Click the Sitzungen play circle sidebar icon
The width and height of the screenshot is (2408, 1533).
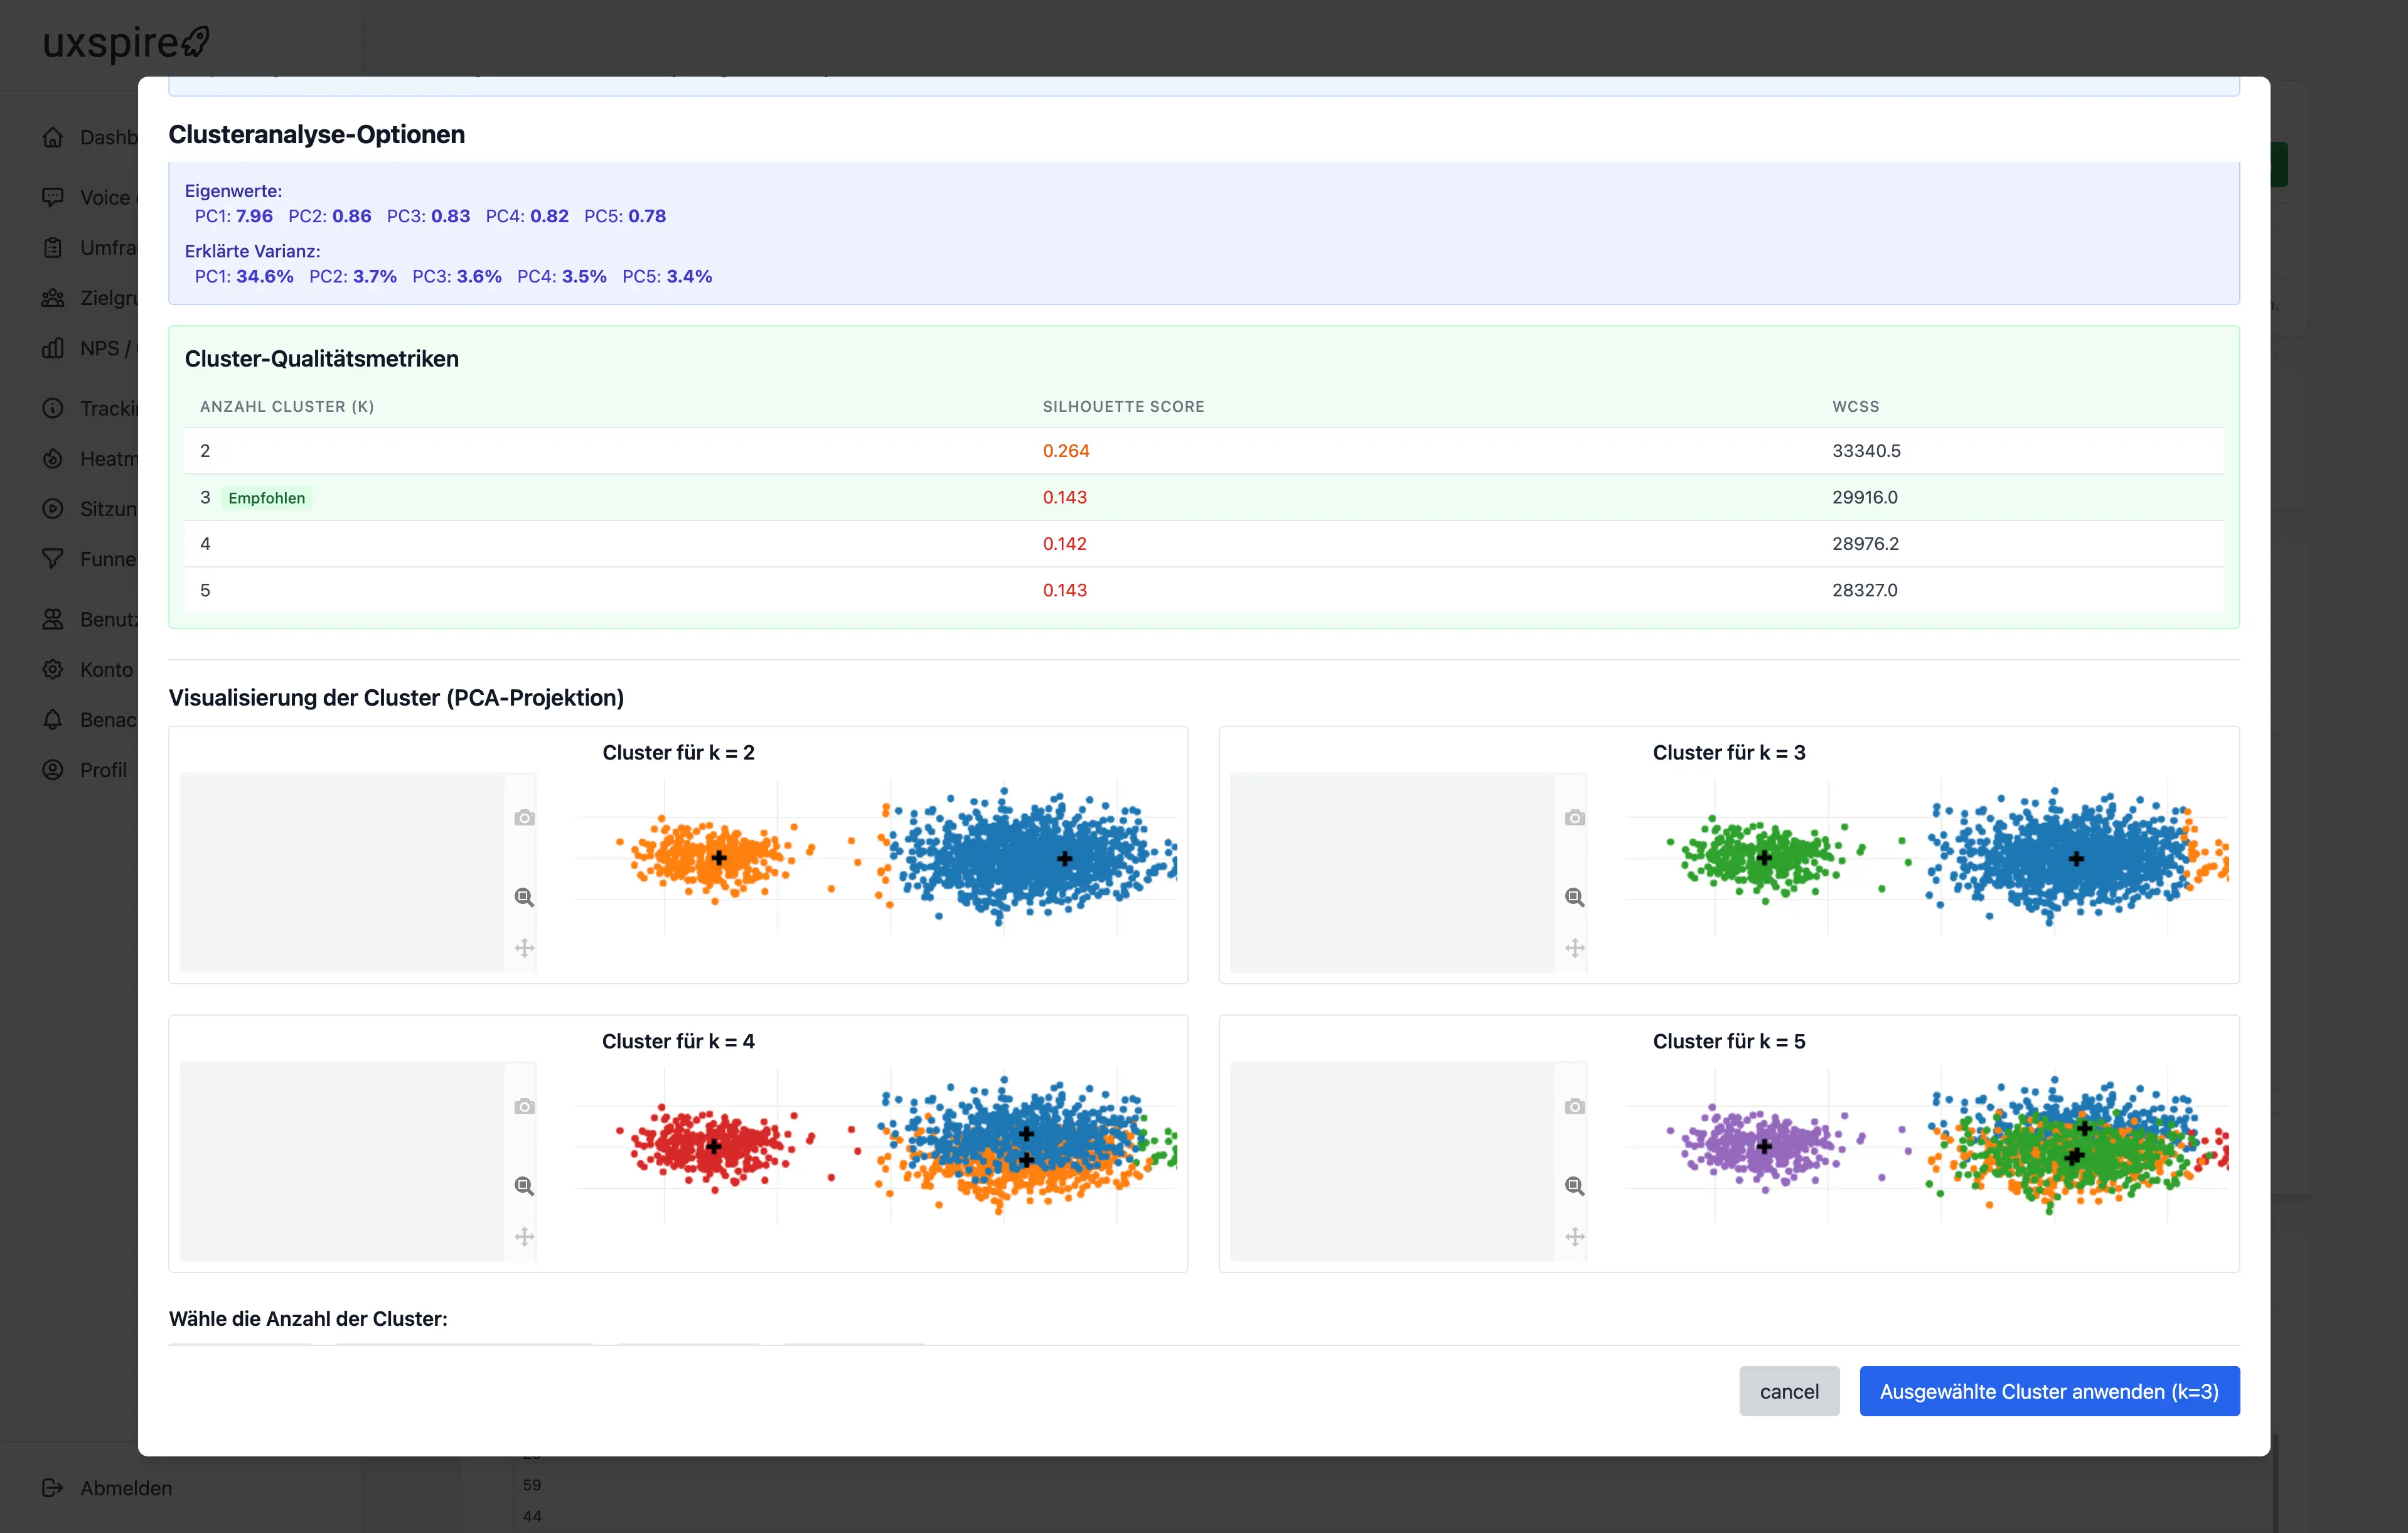point(53,509)
